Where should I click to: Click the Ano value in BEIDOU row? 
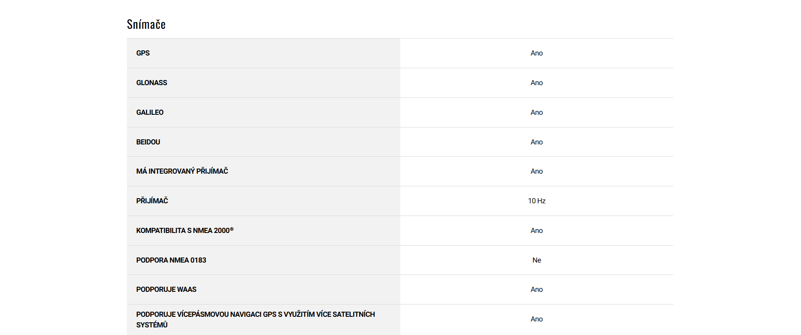537,142
